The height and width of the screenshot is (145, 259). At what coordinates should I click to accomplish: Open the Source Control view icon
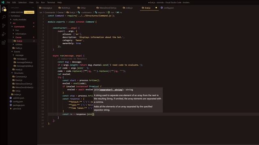pyautogui.click(x=4, y=26)
